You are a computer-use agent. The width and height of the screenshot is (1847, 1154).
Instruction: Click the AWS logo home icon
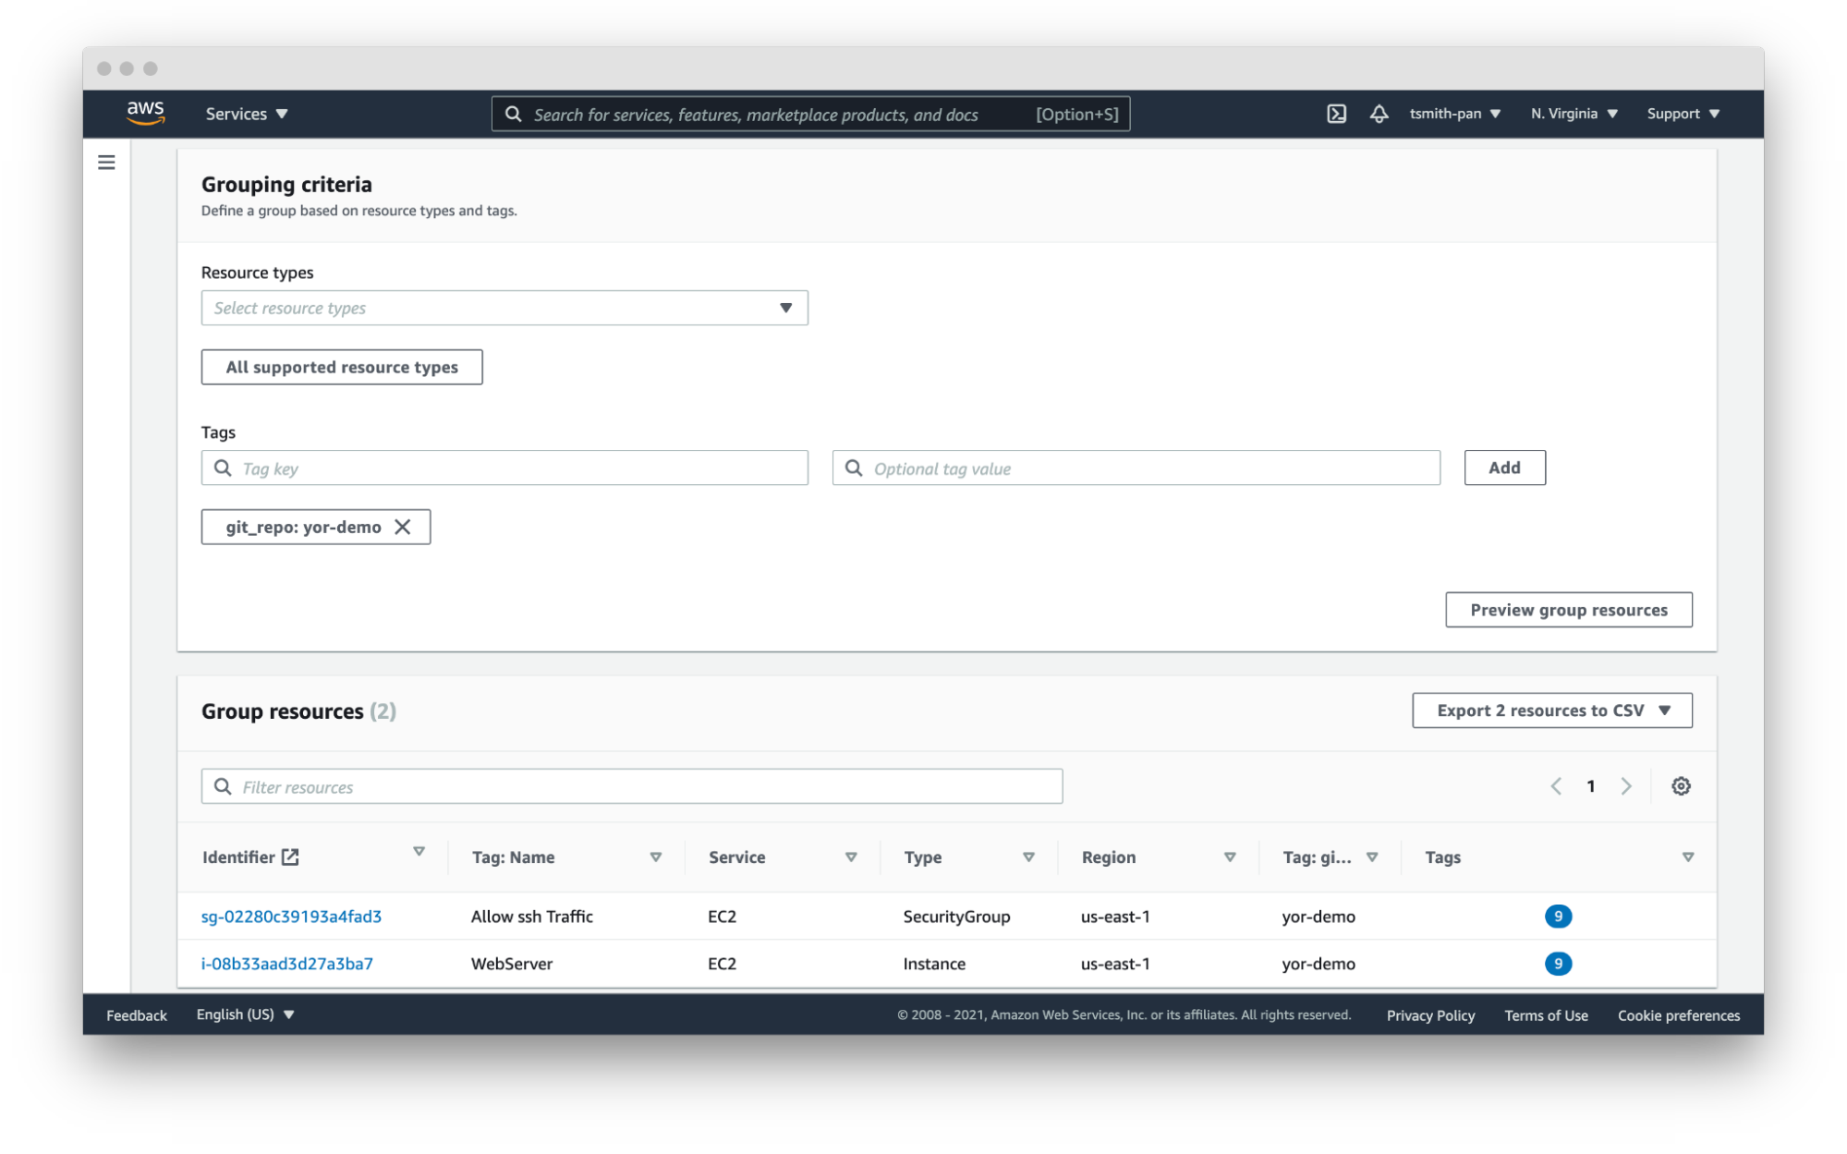coord(145,114)
